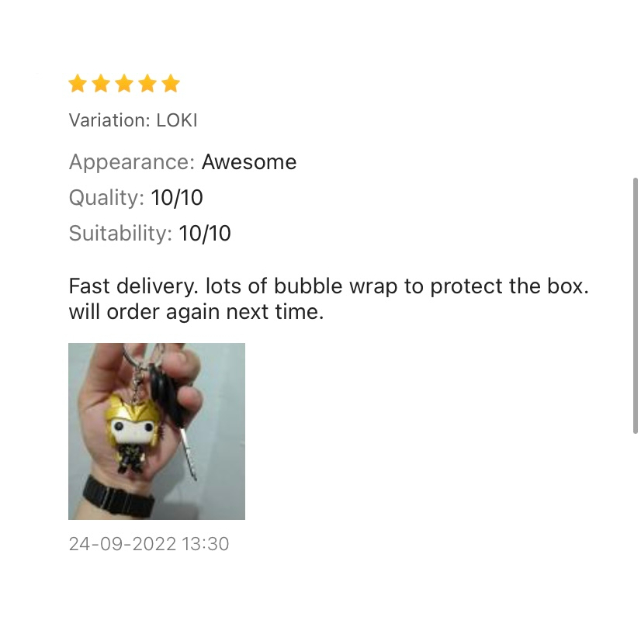This screenshot has height=641, width=641.
Task: Click the Quality 10/10 rating text
Action: [x=136, y=198]
